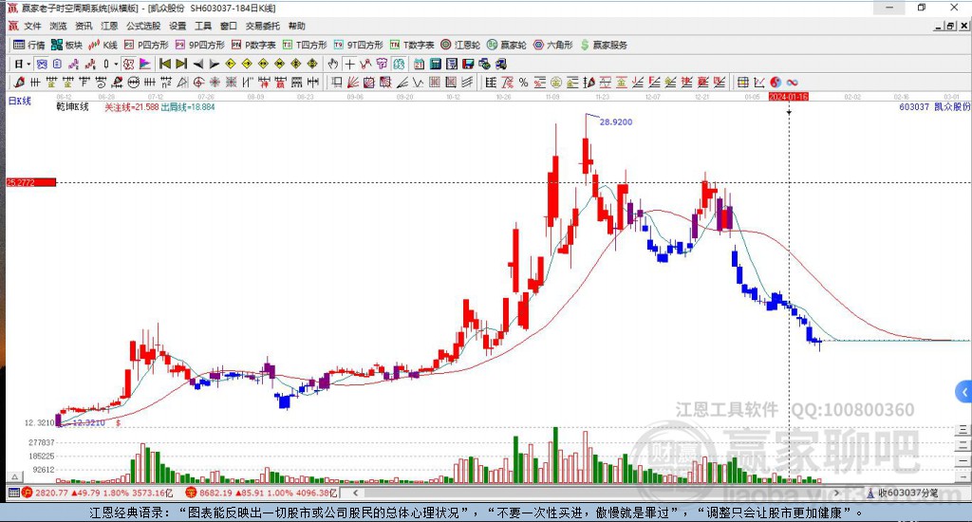
Task: Open the 公式选股 menu
Action: pyautogui.click(x=143, y=26)
